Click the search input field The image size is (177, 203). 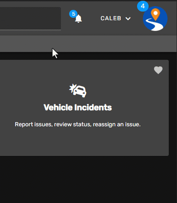30,19
